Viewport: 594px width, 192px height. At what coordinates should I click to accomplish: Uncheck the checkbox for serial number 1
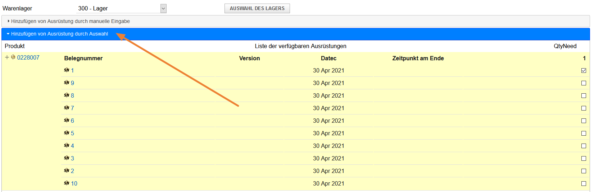coord(584,71)
